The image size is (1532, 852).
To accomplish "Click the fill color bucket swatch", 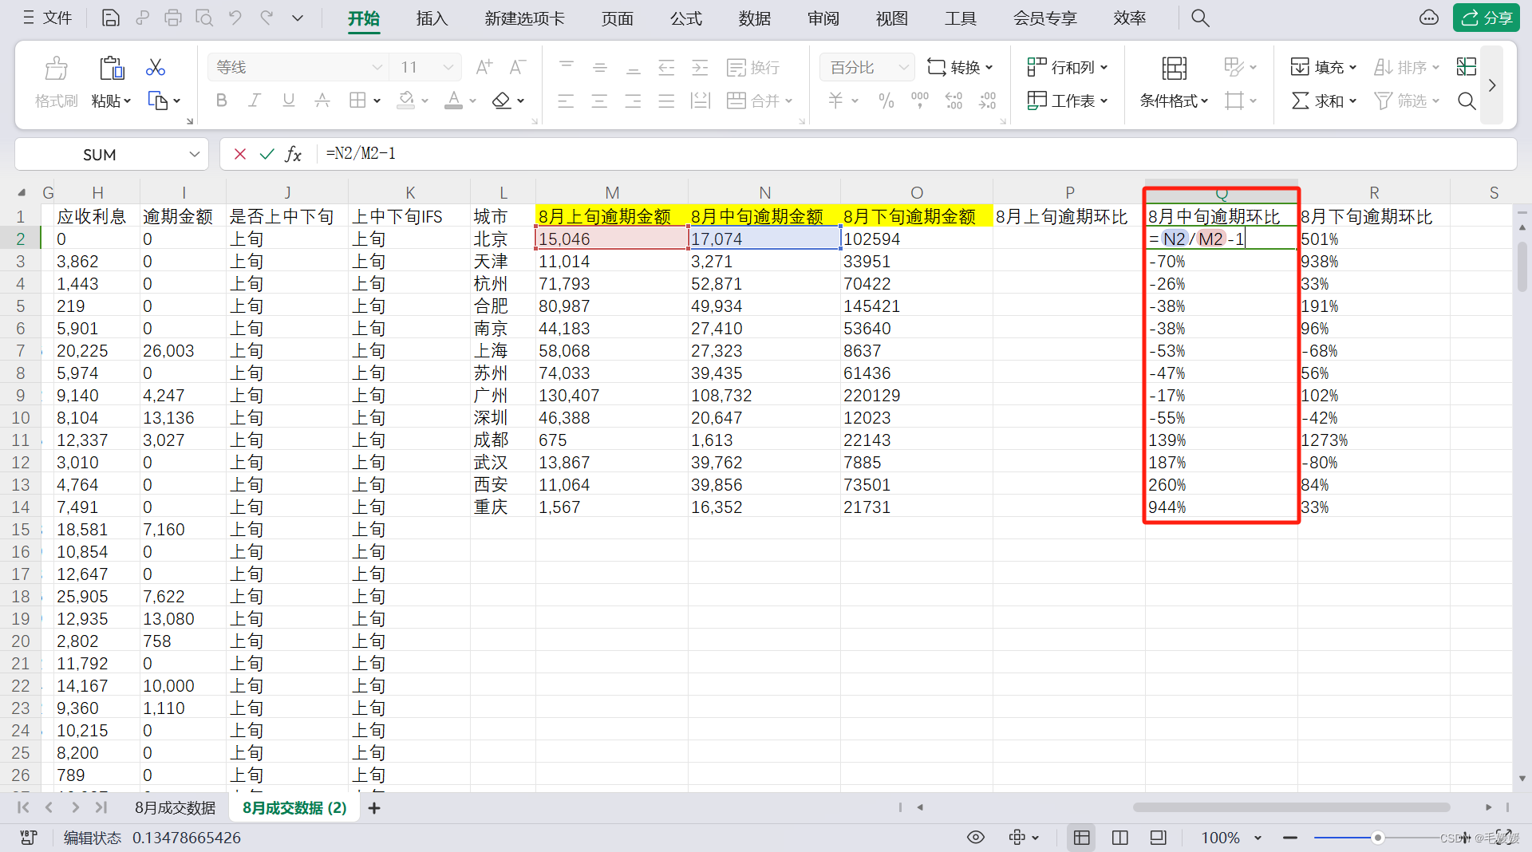I will coord(407,101).
